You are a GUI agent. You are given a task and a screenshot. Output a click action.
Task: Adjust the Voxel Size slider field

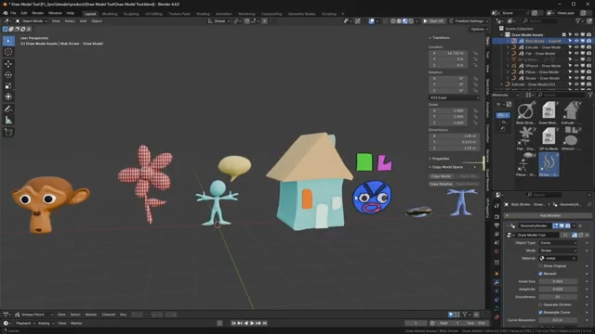pos(558,281)
